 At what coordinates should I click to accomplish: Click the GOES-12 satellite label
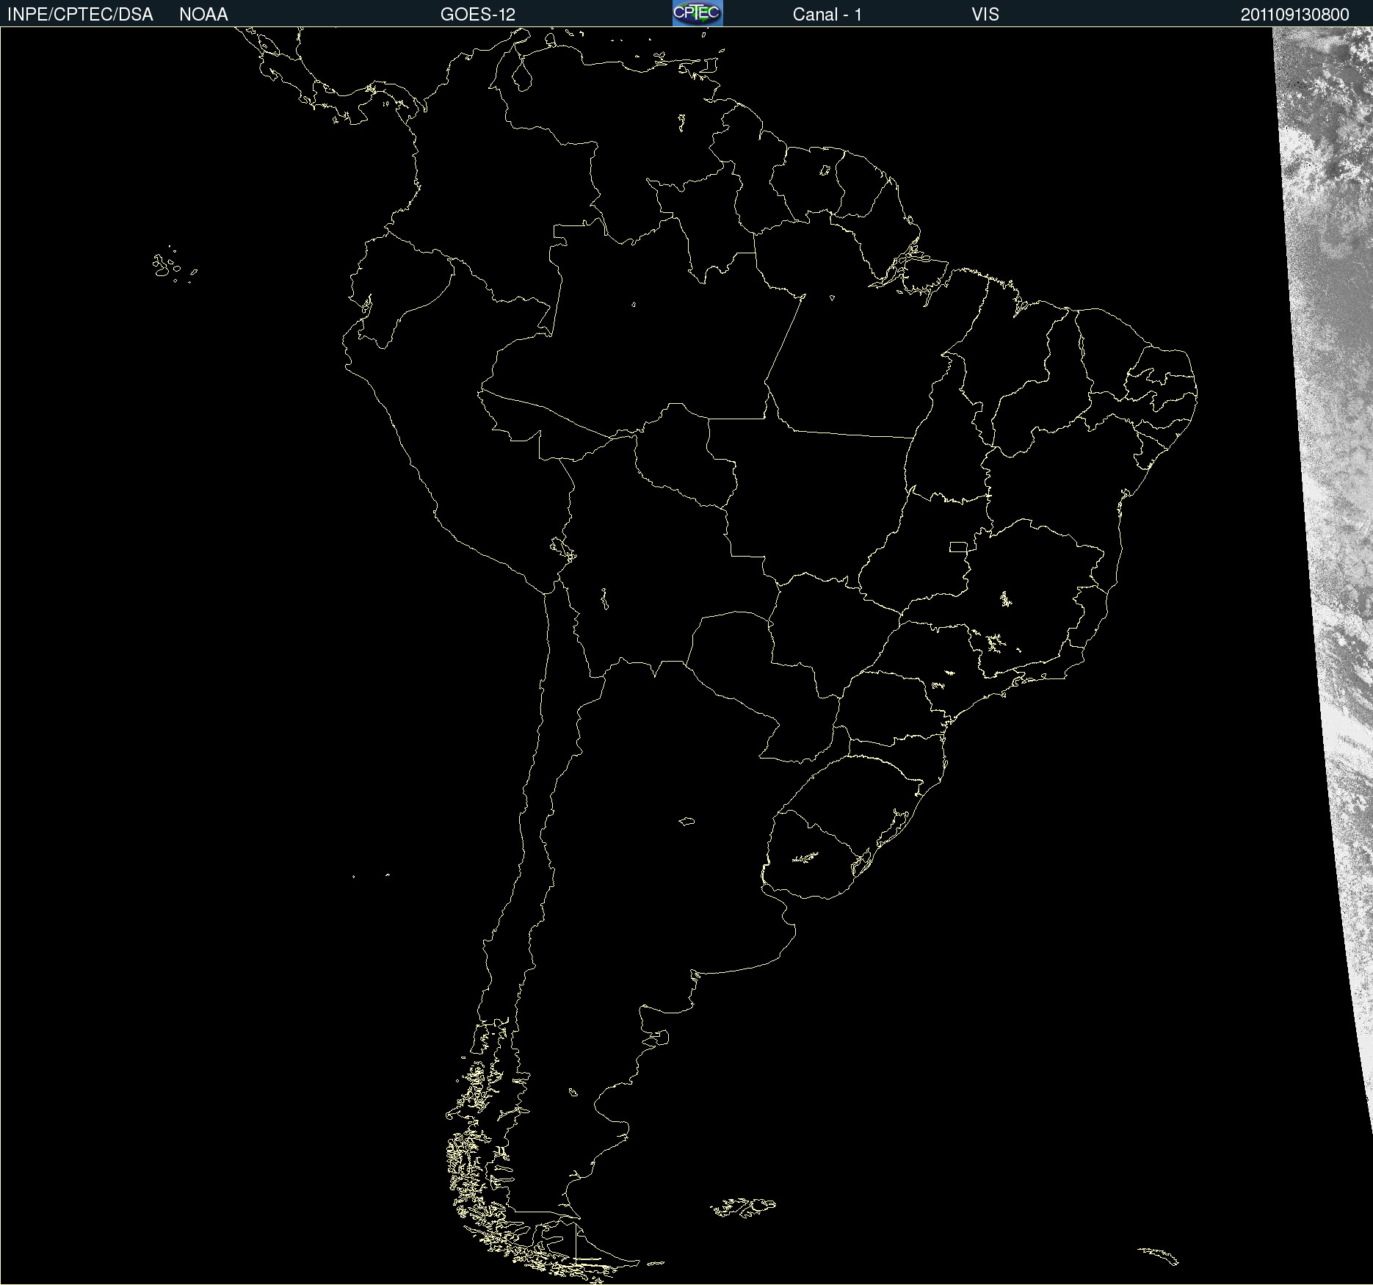pos(478,15)
